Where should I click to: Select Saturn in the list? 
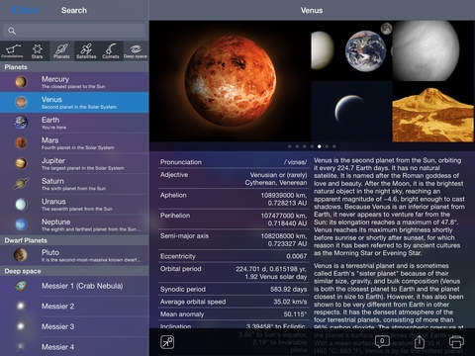(74, 184)
